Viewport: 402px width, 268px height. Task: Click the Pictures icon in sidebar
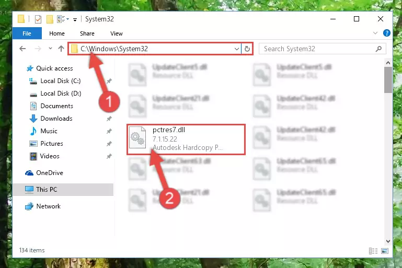coord(33,144)
